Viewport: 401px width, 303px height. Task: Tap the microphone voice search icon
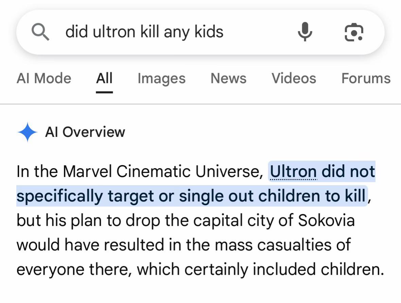(305, 32)
